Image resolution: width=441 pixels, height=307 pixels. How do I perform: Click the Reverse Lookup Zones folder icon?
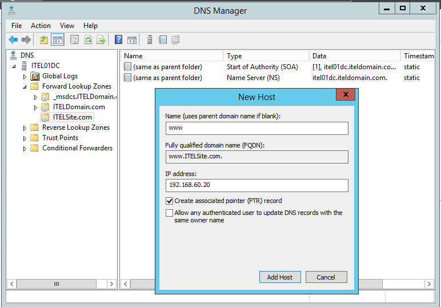point(34,127)
